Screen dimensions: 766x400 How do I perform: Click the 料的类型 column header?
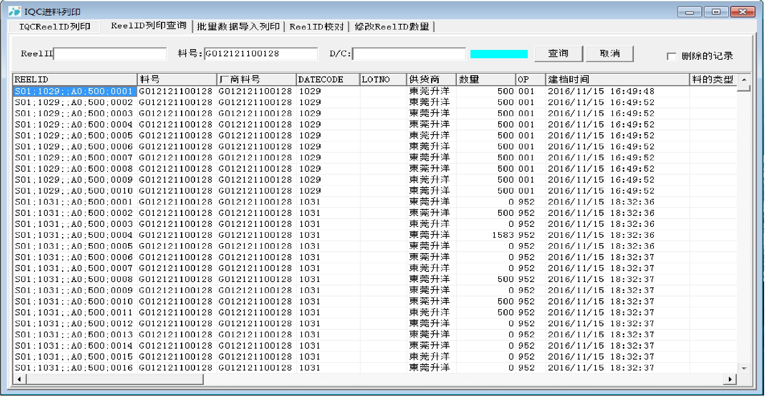(x=713, y=79)
